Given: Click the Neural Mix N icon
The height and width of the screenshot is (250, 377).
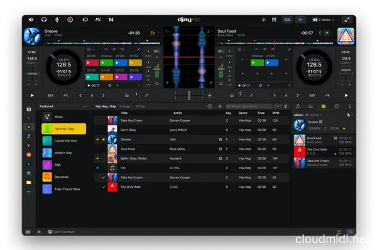Looking at the screenshot, I should point(111,19).
